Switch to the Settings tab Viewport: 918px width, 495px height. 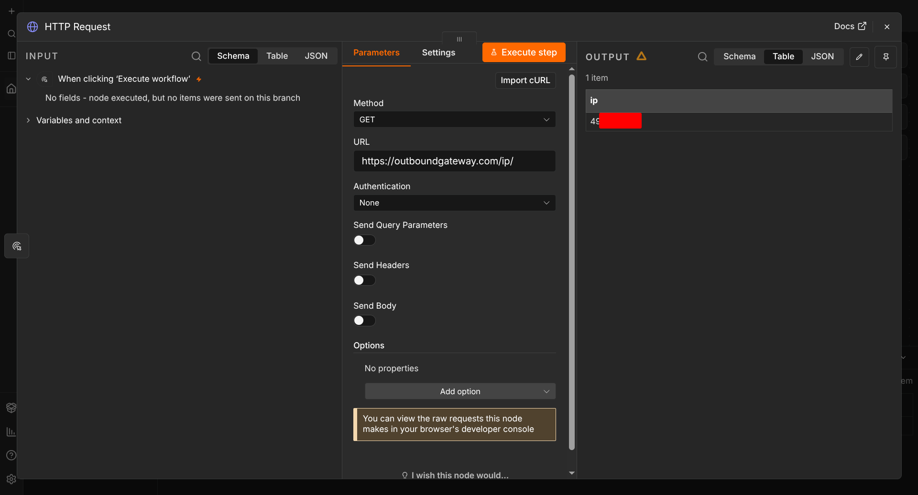438,53
